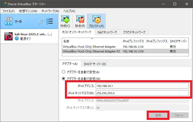Switch to クラウドネットワーク tab
The image size is (193, 122).
click(x=134, y=32)
